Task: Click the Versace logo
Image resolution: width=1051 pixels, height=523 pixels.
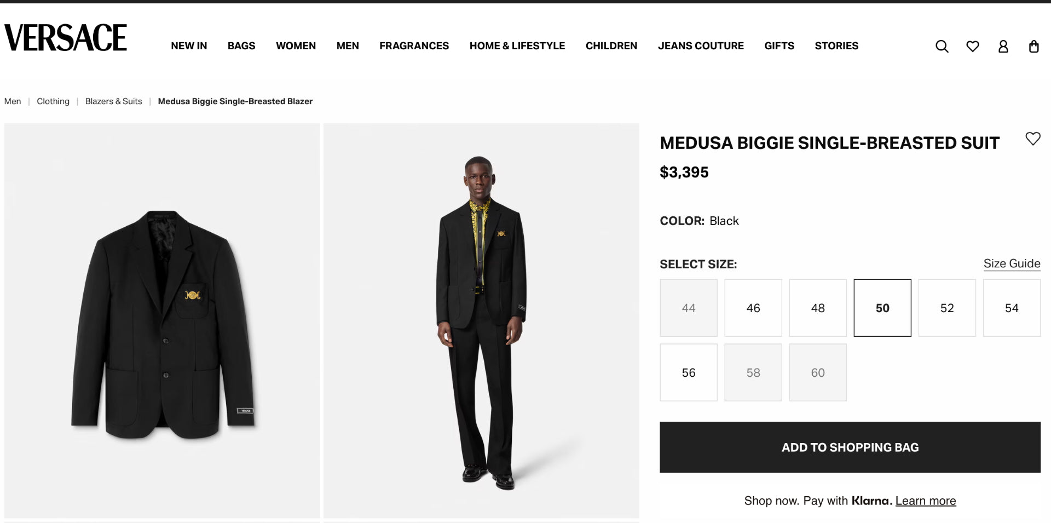Action: pos(65,37)
